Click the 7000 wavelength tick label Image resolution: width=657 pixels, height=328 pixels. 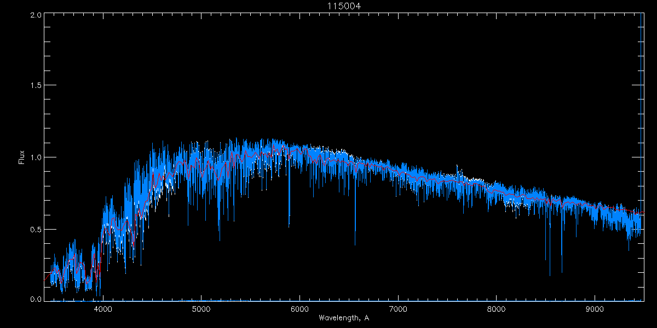click(398, 308)
